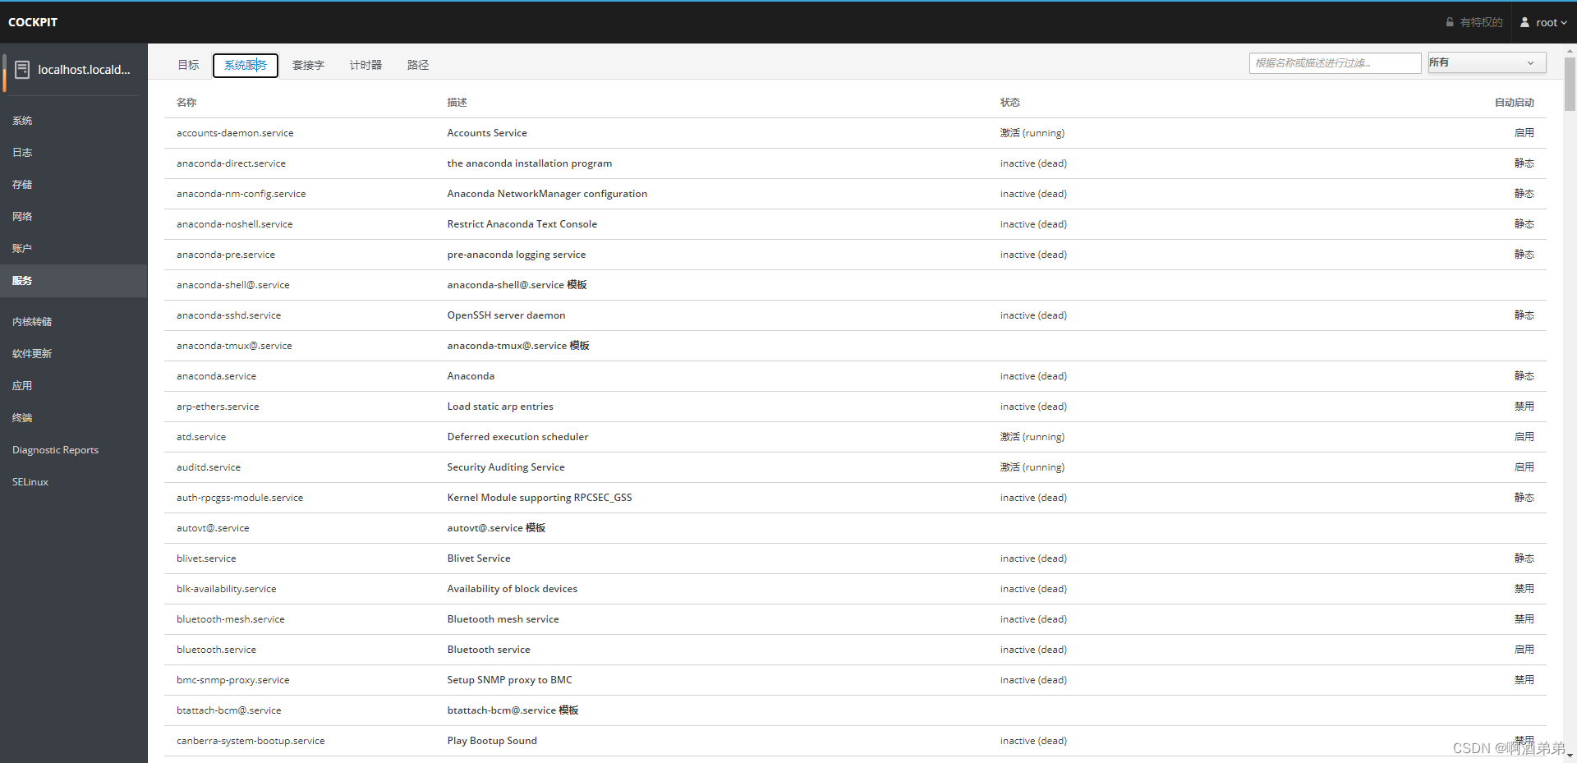The width and height of the screenshot is (1577, 763).
Task: Open anaconda-tmux@.service entry
Action: (x=855, y=346)
